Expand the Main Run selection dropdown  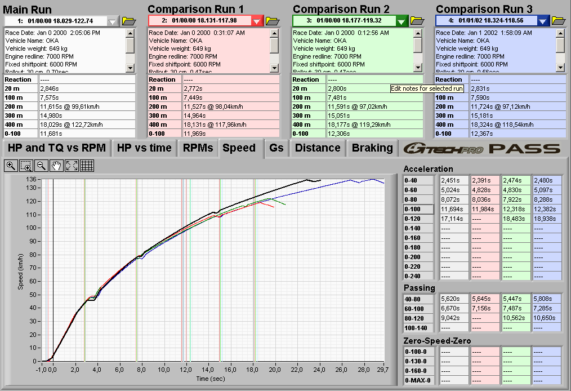tap(113, 21)
